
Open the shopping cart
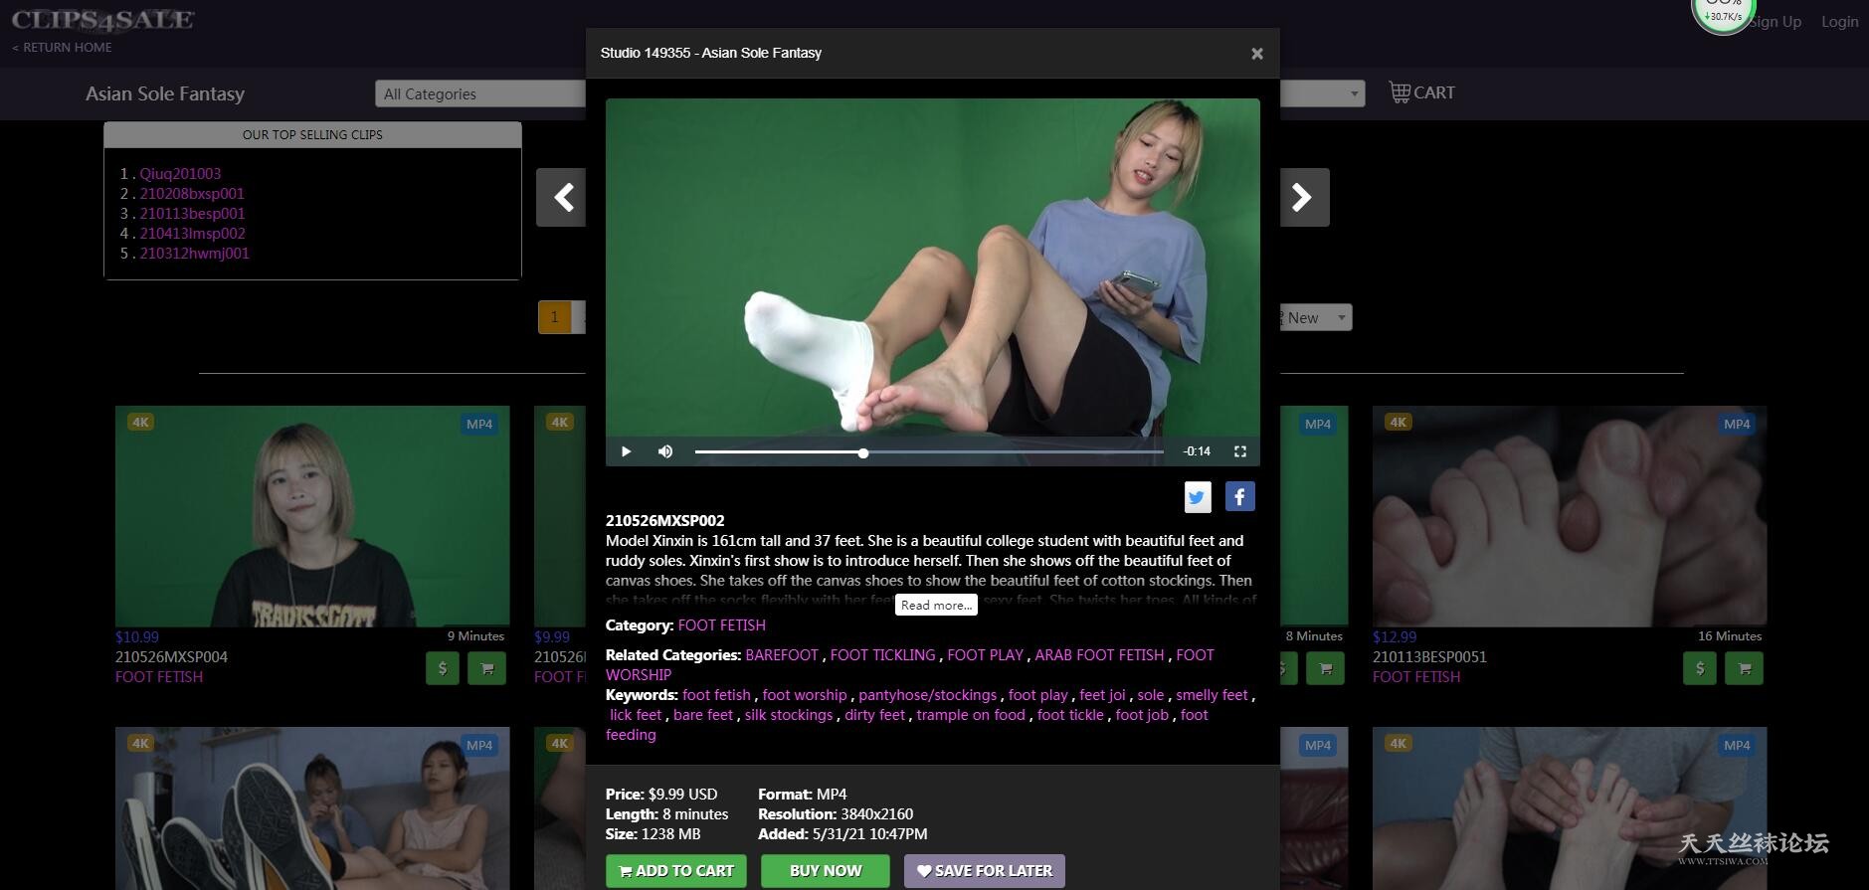pyautogui.click(x=1421, y=92)
